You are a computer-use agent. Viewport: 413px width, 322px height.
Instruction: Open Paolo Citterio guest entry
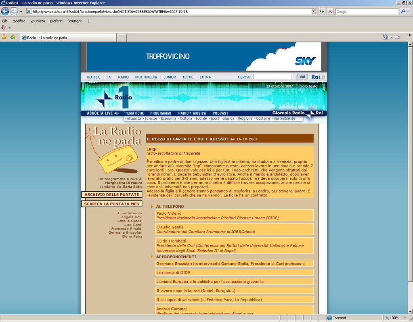click(235, 215)
